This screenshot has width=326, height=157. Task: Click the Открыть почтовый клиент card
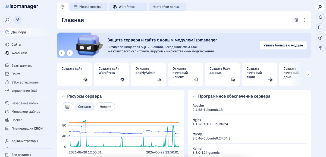pyautogui.click(x=185, y=74)
